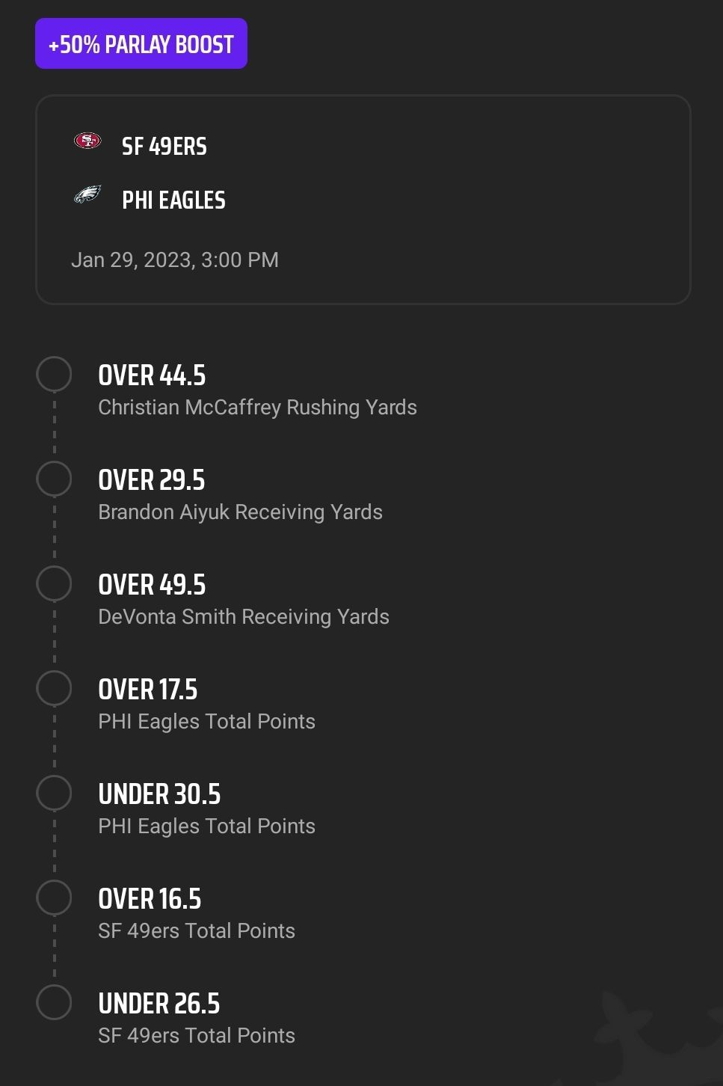Viewport: 723px width, 1086px height.
Task: Click the SF 49ers team logo
Action: tap(87, 141)
